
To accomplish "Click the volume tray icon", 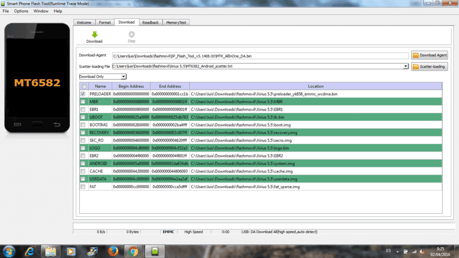I will coord(422,251).
